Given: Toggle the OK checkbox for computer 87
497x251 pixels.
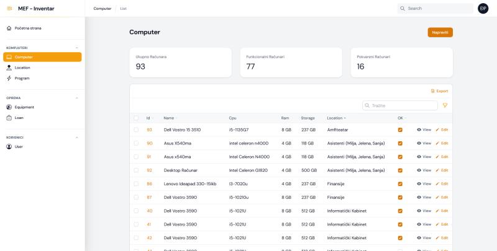Looking at the screenshot, I should pos(400,197).
